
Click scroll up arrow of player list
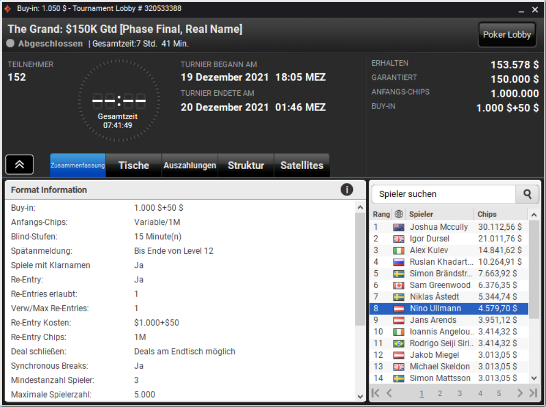click(534, 215)
